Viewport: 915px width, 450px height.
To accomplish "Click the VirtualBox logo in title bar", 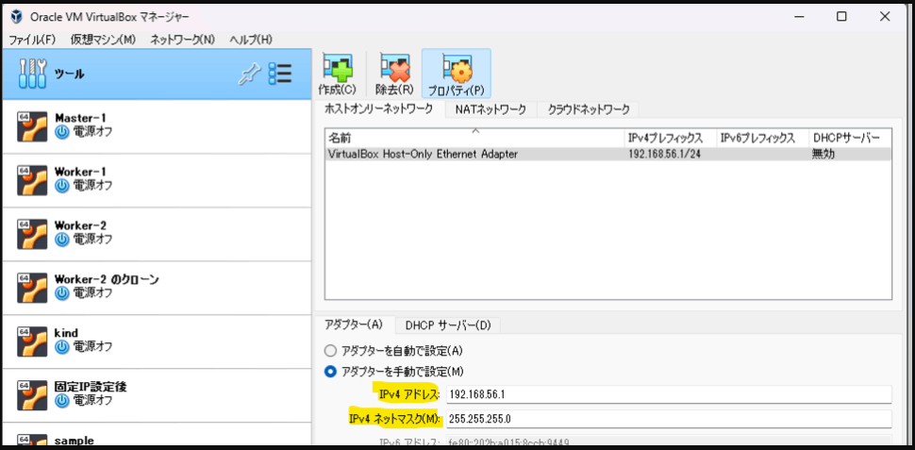I will [16, 16].
